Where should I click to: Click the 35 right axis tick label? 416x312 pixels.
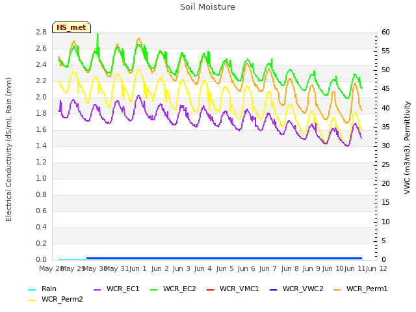click(385, 127)
